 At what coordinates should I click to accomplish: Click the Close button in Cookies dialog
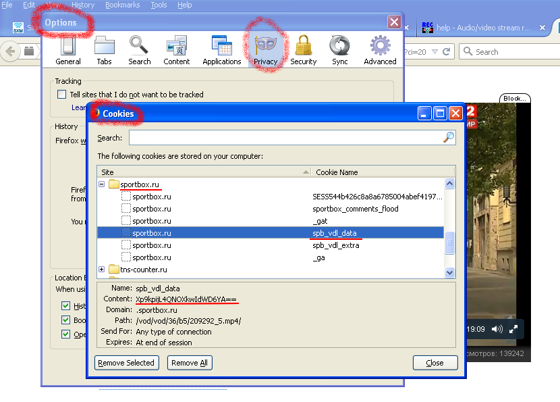(x=435, y=363)
